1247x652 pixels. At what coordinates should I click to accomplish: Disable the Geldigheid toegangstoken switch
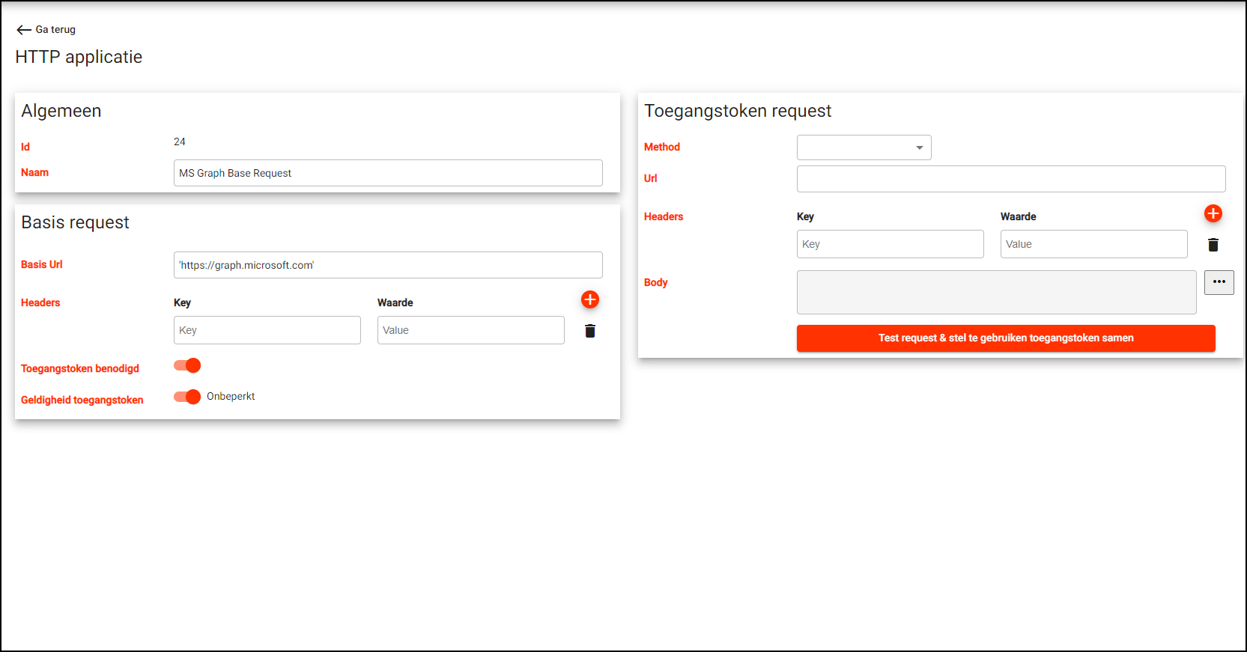tap(187, 397)
